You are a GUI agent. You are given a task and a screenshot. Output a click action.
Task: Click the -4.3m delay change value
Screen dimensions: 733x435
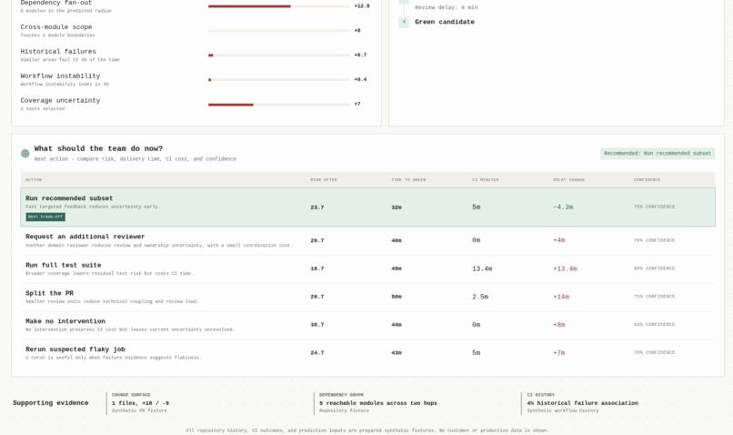[563, 207]
